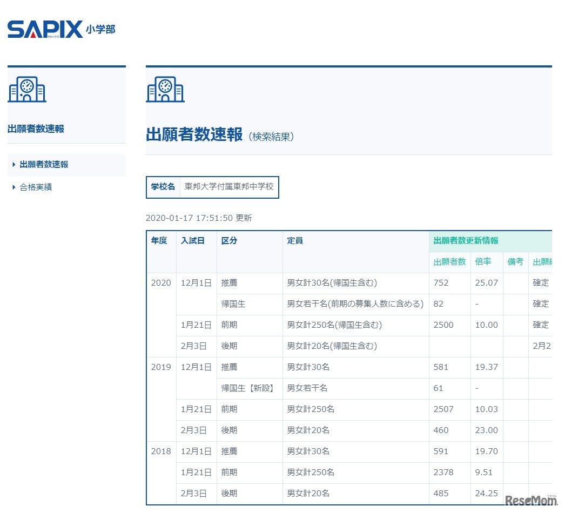Select the 2020 year cell in table
The width and height of the screenshot is (565, 513).
[x=160, y=282]
